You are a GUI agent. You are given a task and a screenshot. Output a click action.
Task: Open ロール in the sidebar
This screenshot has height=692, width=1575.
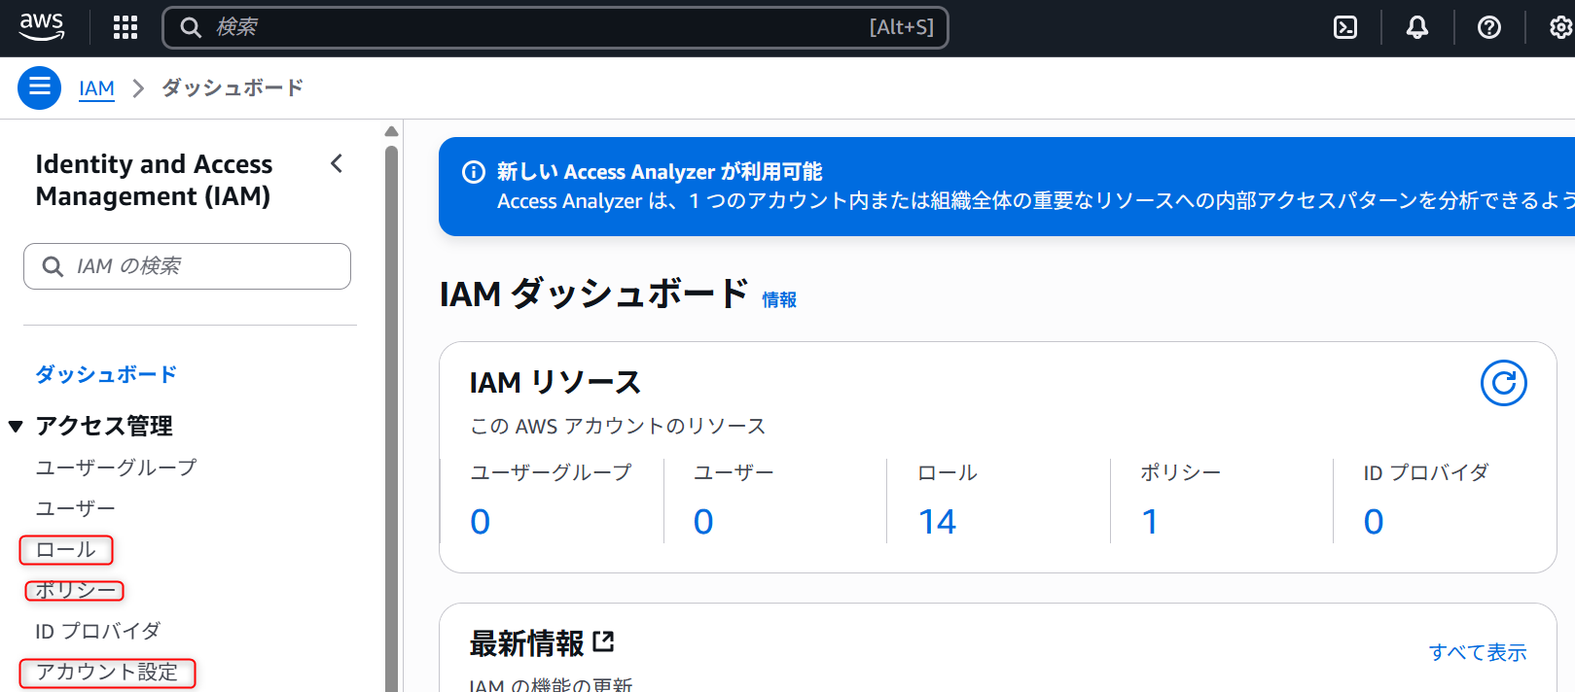(66, 549)
